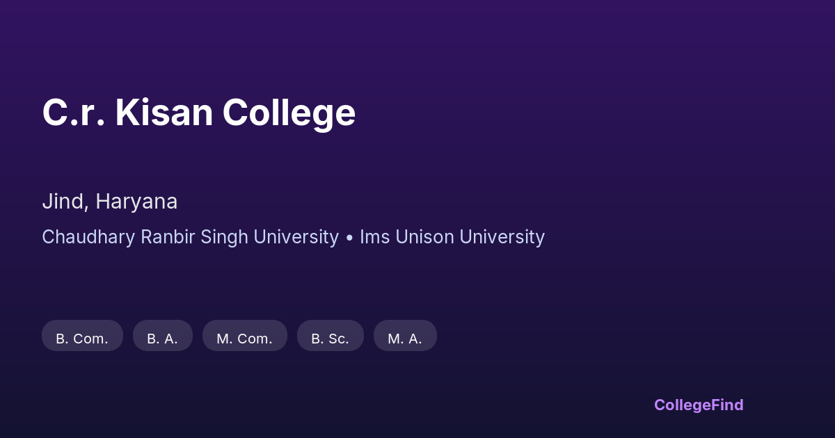Click the C.r. prefix in the title
The height and width of the screenshot is (438, 835).
(73, 113)
